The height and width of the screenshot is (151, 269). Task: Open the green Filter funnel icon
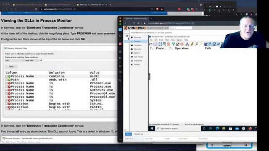pyautogui.click(x=174, y=44)
